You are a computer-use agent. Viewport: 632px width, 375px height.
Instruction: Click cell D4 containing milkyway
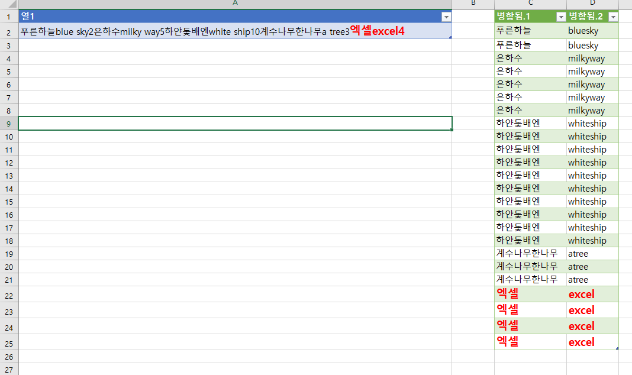(592, 59)
